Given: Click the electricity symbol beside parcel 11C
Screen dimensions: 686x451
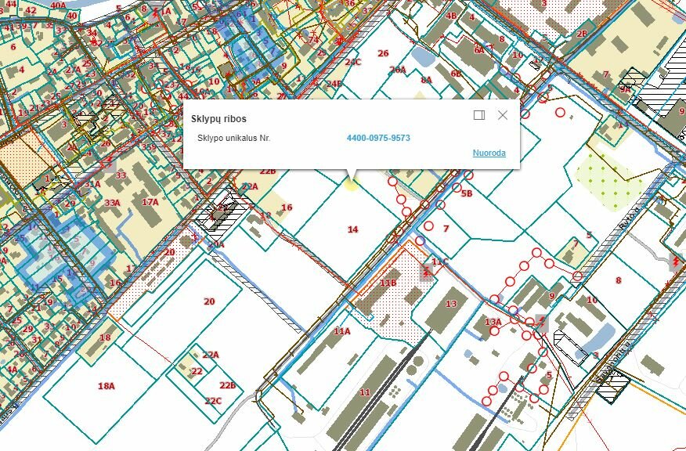Looking at the screenshot, I should tap(426, 272).
